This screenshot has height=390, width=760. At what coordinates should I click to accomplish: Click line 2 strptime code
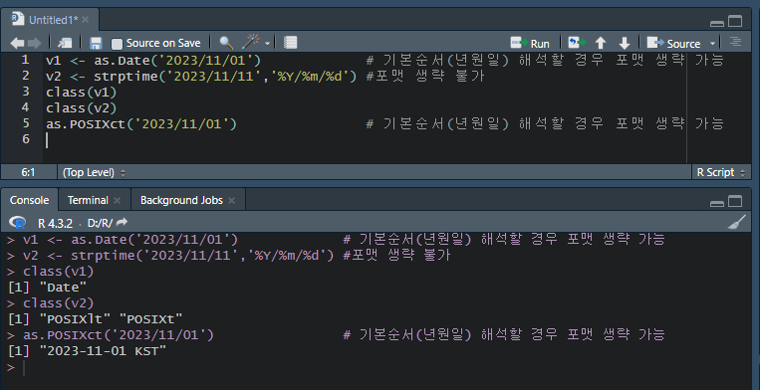click(x=201, y=77)
